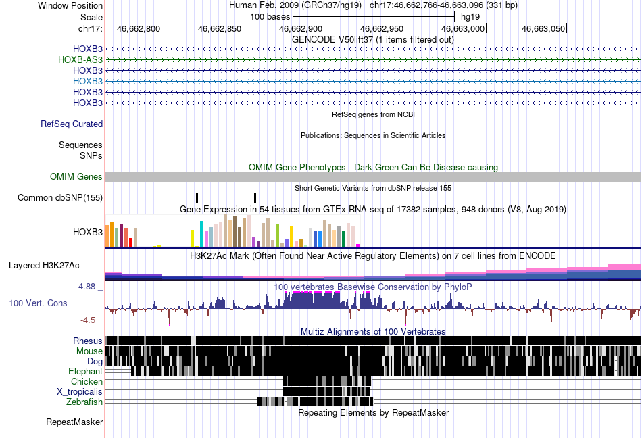The width and height of the screenshot is (642, 438).
Task: Click the Chicken species label
Action: click(x=87, y=381)
